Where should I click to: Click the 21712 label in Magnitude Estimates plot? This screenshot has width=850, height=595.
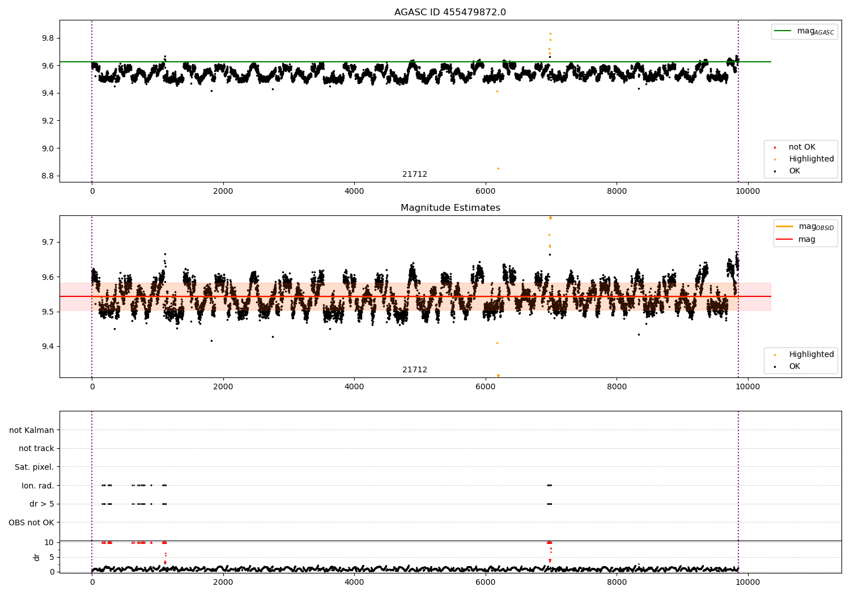[415, 370]
